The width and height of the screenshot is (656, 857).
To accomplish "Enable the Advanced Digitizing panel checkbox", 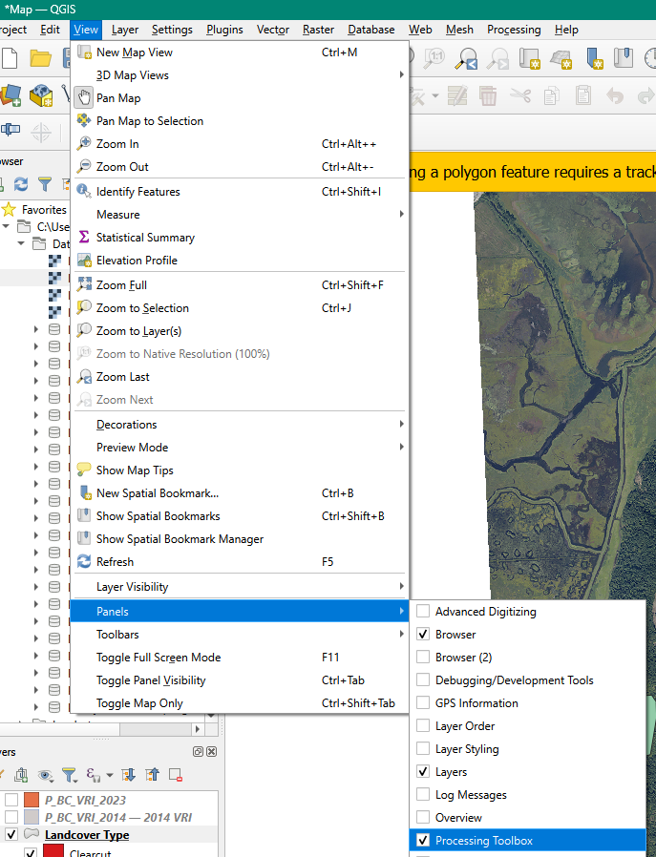I will [423, 612].
